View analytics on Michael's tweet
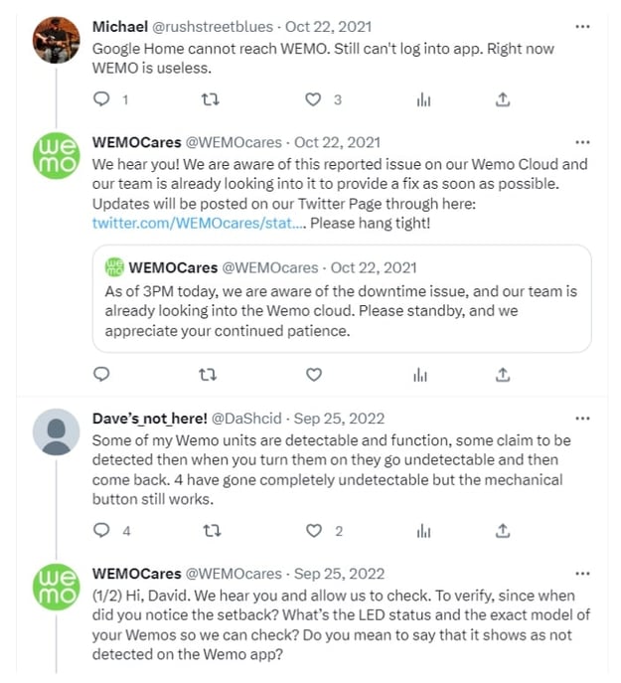 click(x=422, y=99)
